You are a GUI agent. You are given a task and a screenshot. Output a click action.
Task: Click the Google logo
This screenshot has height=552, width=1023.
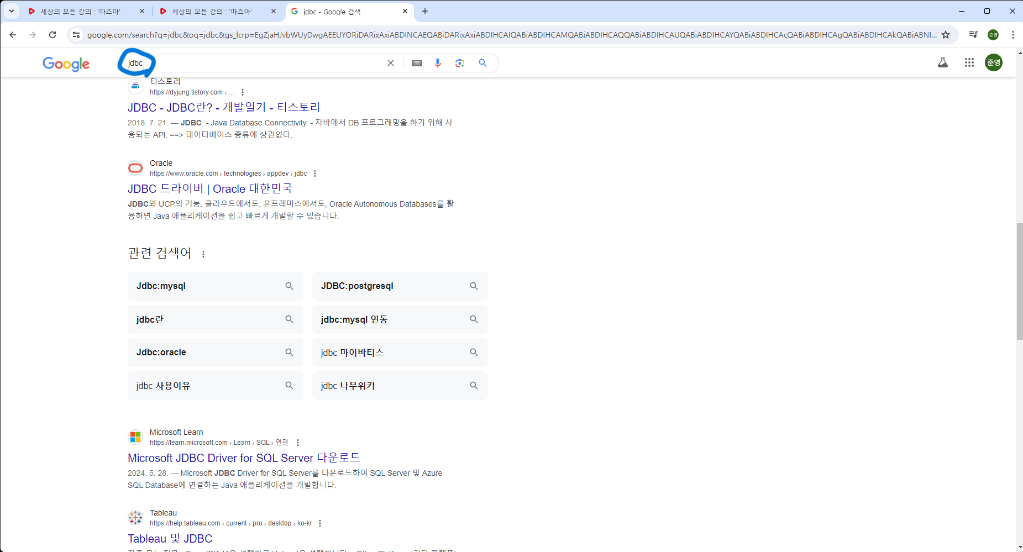coord(66,64)
